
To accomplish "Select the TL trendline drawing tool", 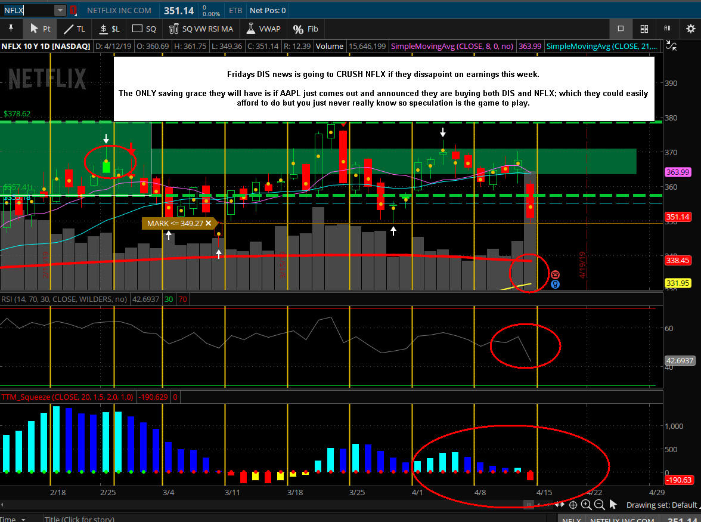I will [x=75, y=29].
